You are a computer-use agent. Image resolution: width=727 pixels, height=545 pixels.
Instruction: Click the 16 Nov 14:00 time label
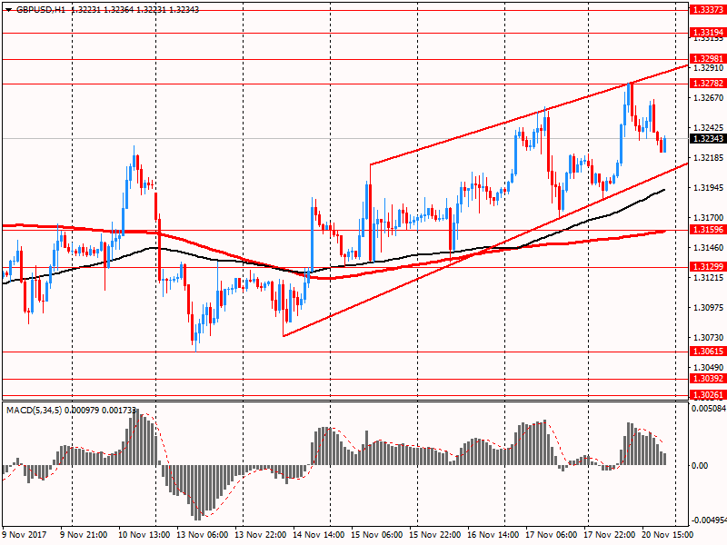coord(493,534)
